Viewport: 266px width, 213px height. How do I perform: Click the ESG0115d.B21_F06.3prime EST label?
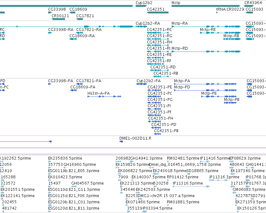point(74,196)
